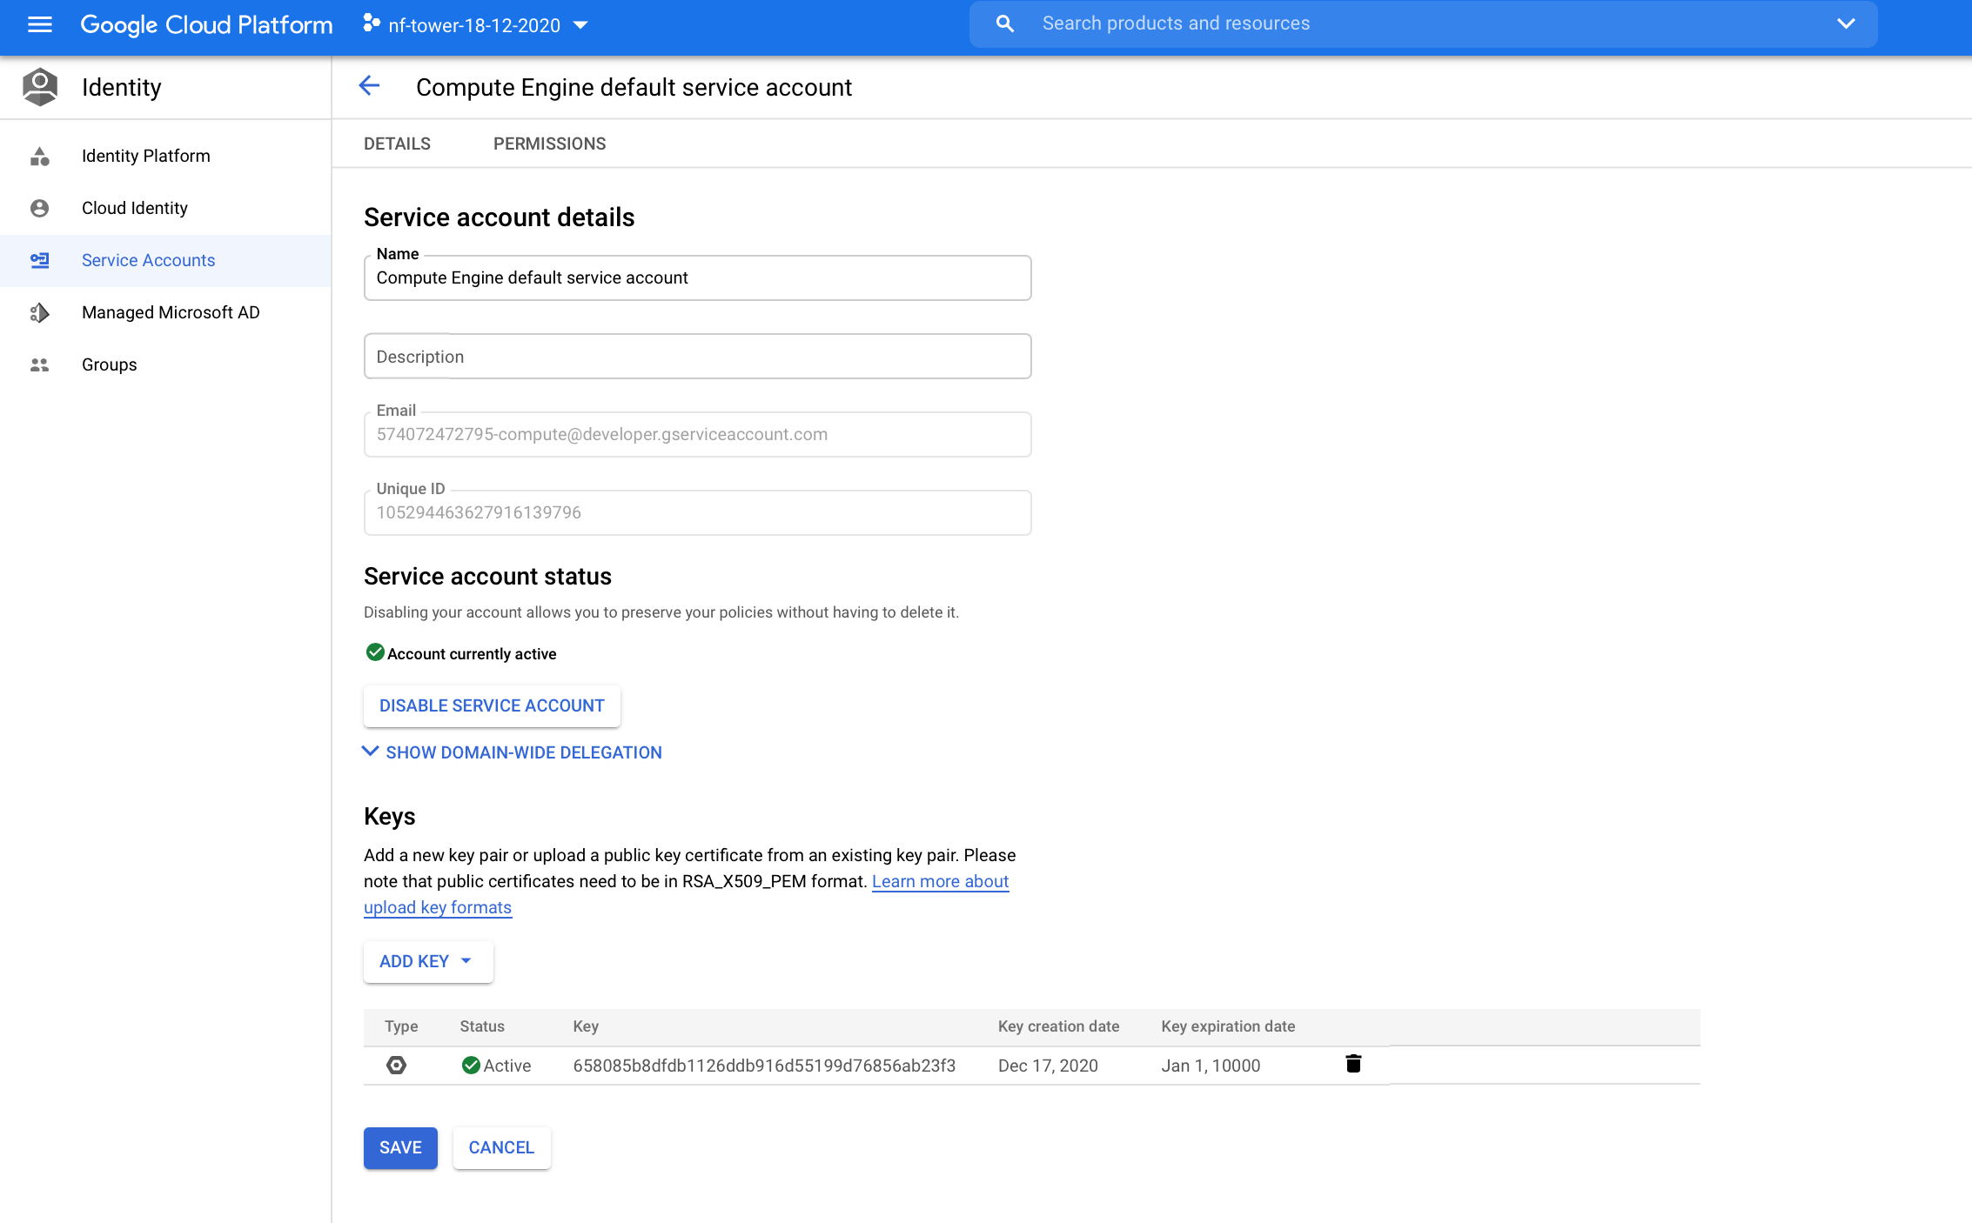Click into the Description input field
Viewport: 1972px width, 1223px height.
tap(697, 357)
